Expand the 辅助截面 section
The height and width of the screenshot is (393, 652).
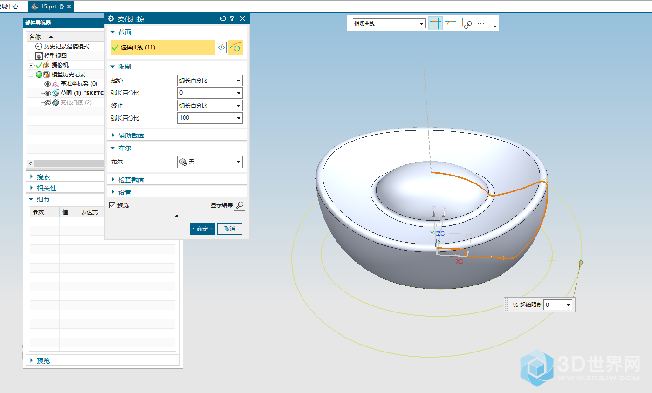(x=113, y=136)
